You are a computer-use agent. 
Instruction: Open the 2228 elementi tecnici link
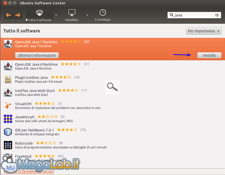(29, 172)
